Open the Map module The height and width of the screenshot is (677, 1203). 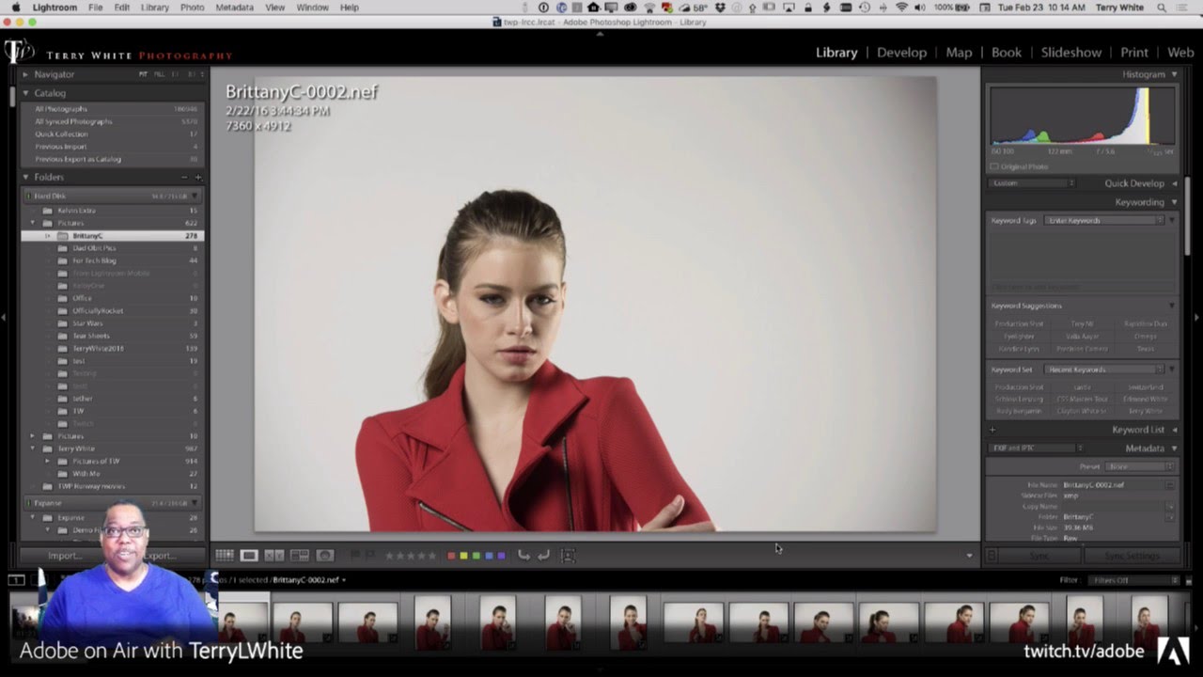959,53
